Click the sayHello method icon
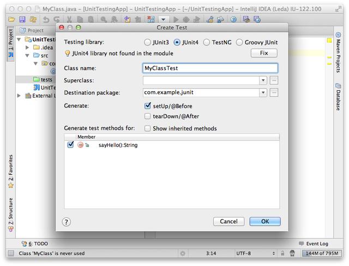 tap(80, 145)
